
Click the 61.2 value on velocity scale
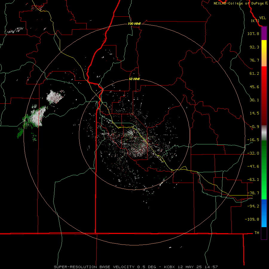(254, 74)
